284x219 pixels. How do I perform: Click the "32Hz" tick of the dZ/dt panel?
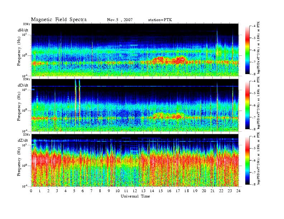[27, 135]
